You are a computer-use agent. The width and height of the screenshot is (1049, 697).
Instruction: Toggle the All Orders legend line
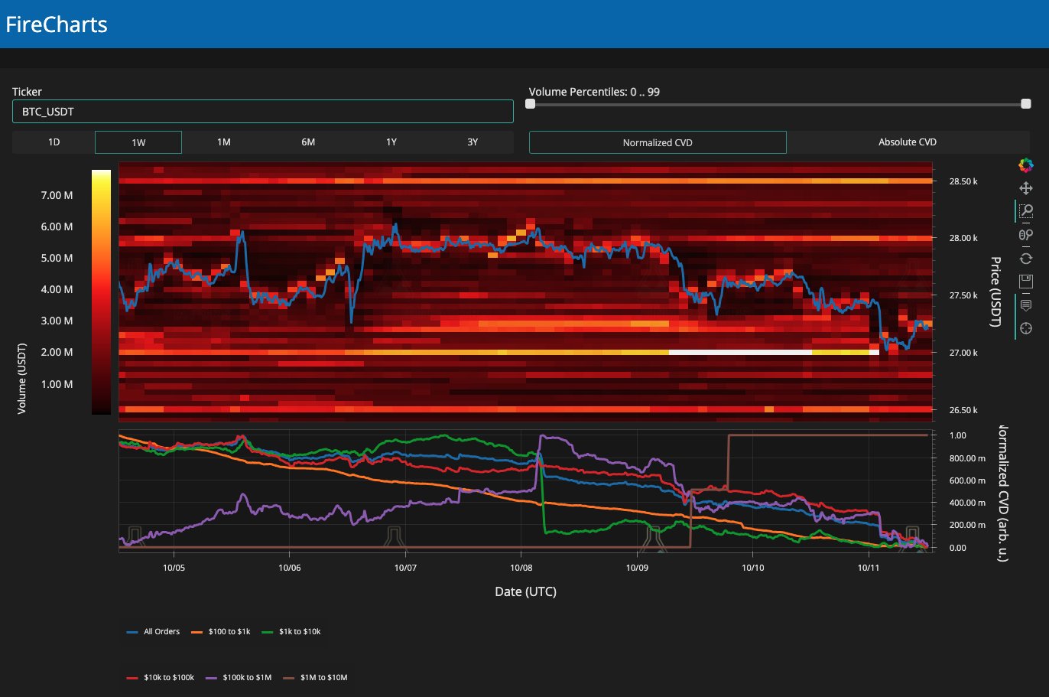pyautogui.click(x=154, y=632)
